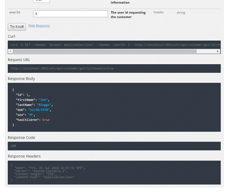The height and width of the screenshot is (194, 231).
Task: Click the right scroll arrow under Curl
Action: [218, 51]
